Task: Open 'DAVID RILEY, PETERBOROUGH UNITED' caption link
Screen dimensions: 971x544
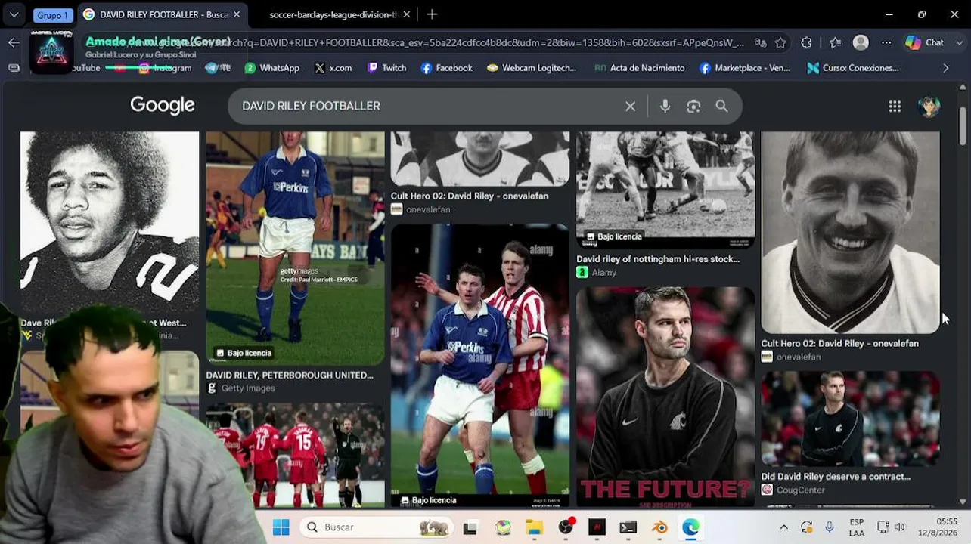Action: (x=290, y=375)
